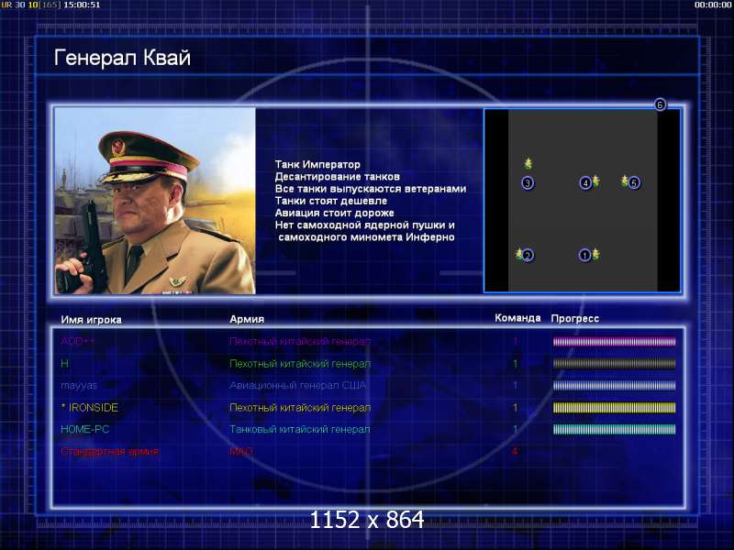
Task: Click red team number 4 in 'Стандартная армия' row
Action: pos(515,451)
